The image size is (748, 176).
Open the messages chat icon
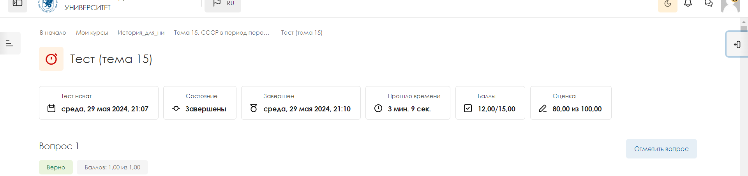[x=709, y=4]
